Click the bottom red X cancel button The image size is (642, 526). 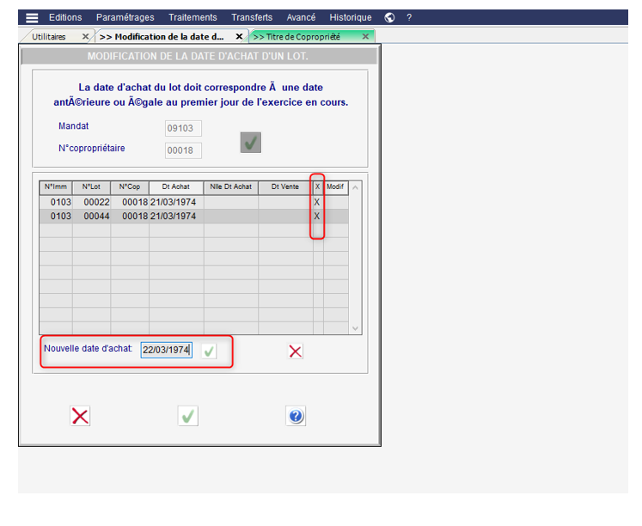(x=81, y=416)
